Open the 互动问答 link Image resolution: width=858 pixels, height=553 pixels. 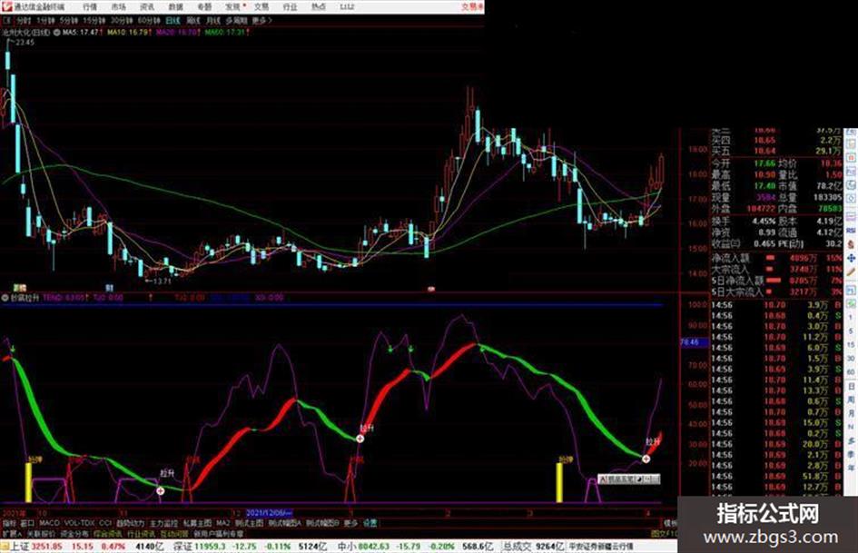coord(174,533)
